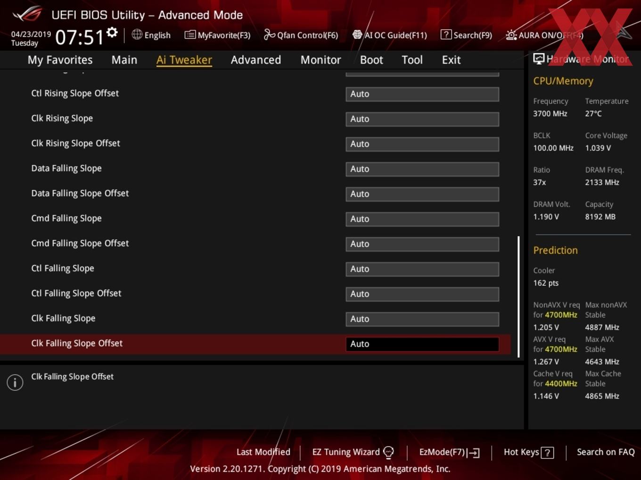
Task: Open Cmd Falling Slope Auto field
Action: (x=422, y=219)
